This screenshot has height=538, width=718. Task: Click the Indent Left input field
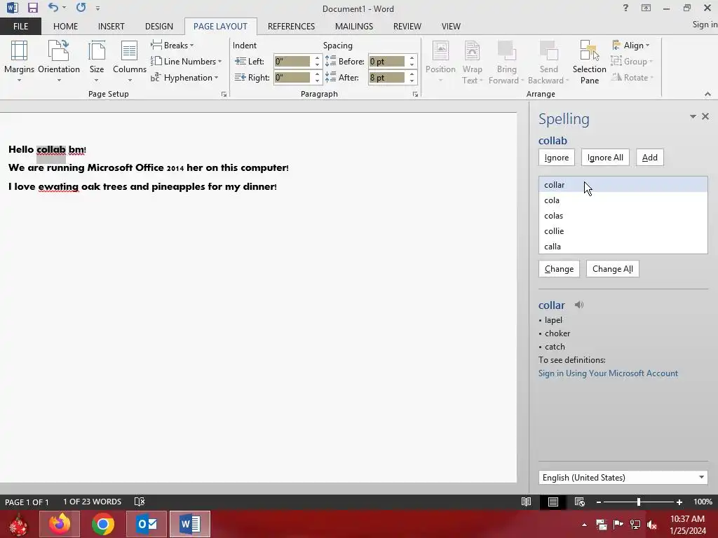pyautogui.click(x=292, y=62)
